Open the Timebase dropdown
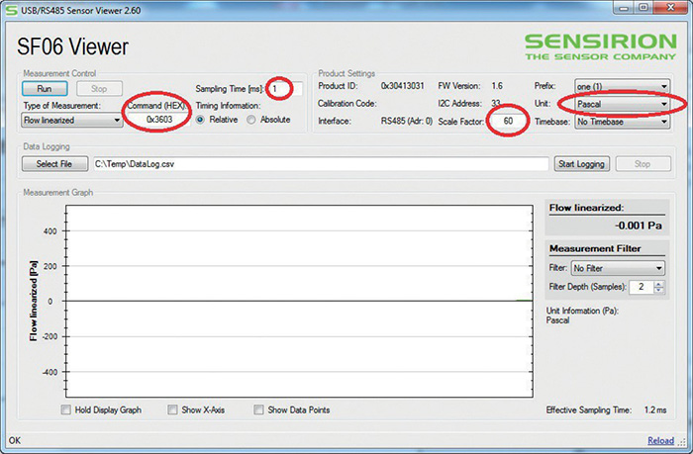The image size is (693, 454). click(x=622, y=122)
